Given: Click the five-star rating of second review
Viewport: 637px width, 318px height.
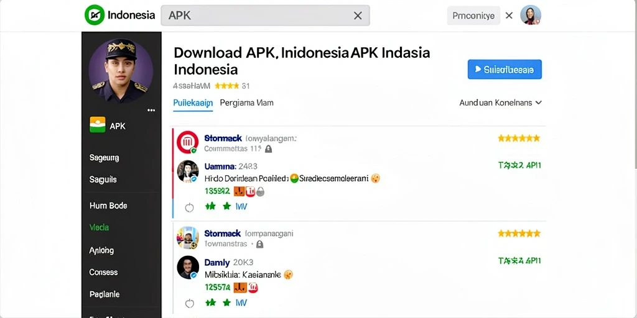Looking at the screenshot, I should (519, 234).
